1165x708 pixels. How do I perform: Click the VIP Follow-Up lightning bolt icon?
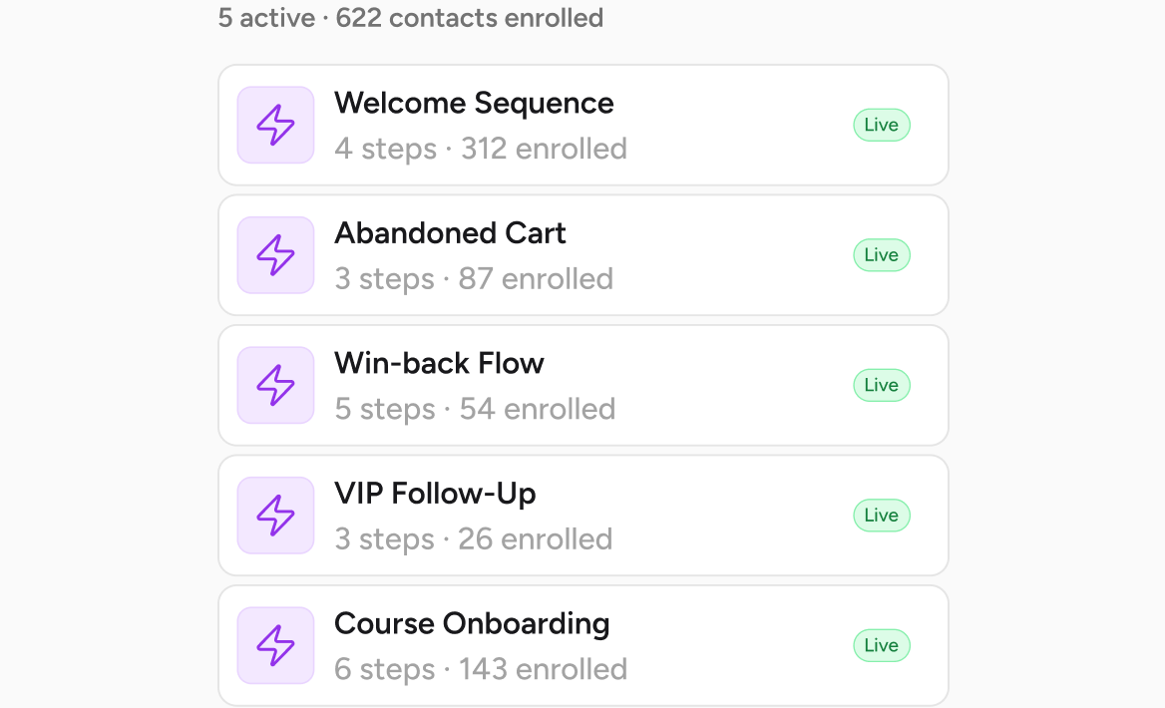[x=275, y=516]
